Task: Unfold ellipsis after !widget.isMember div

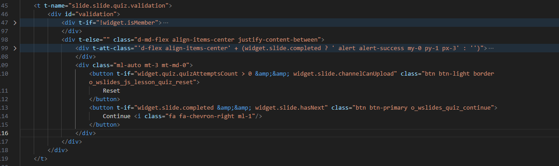Action: pyautogui.click(x=166, y=22)
